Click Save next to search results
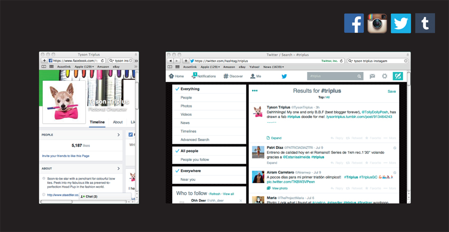 coord(392,91)
